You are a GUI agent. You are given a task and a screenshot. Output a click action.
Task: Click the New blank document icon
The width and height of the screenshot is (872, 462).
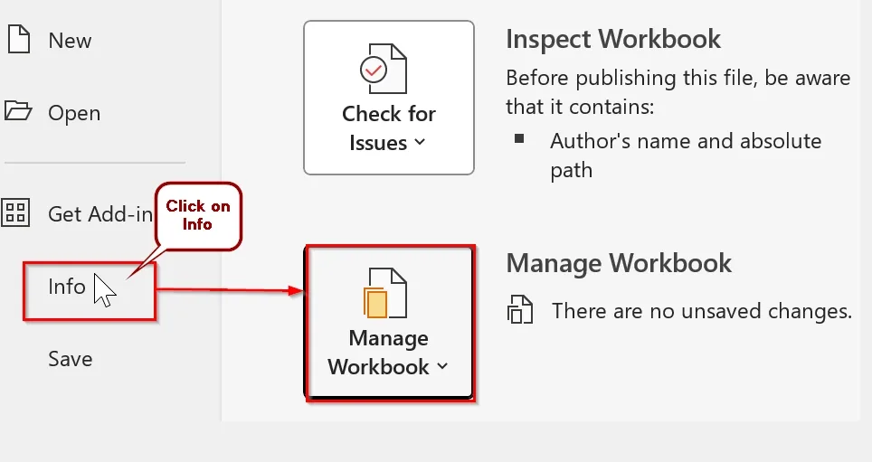[x=18, y=40]
